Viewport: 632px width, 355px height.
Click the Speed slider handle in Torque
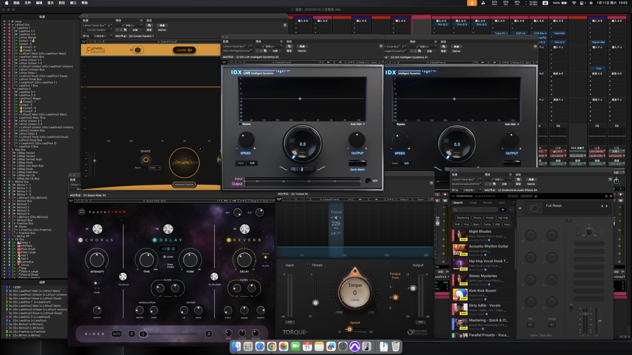pyautogui.click(x=349, y=329)
